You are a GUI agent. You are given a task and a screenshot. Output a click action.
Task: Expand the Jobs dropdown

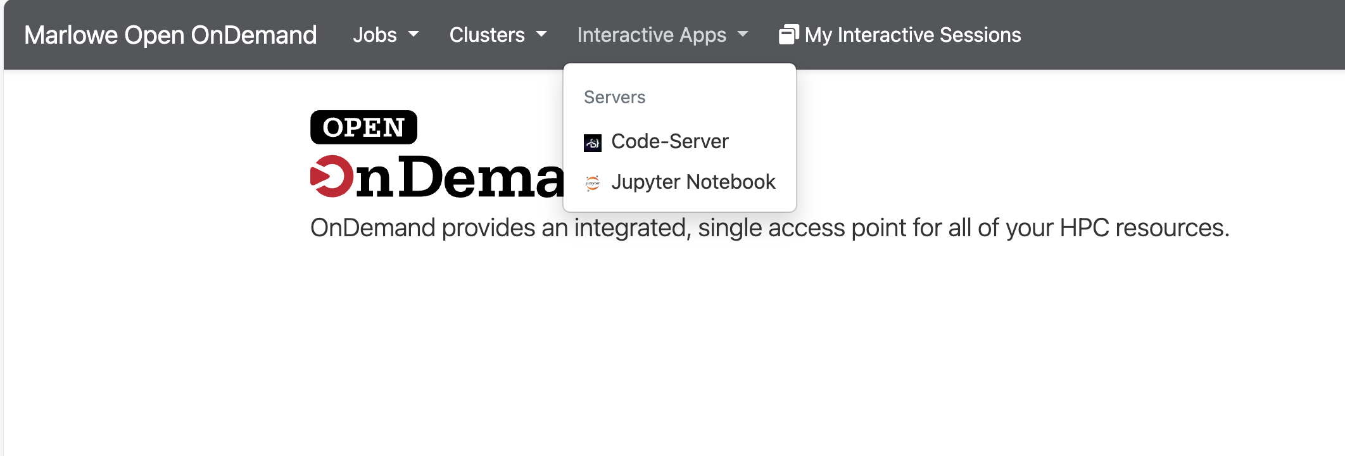(x=385, y=35)
